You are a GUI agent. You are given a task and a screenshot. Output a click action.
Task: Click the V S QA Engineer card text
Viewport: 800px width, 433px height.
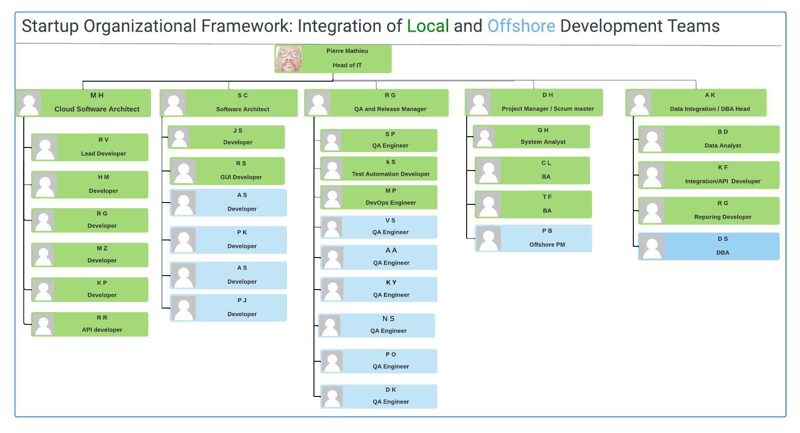(x=390, y=226)
